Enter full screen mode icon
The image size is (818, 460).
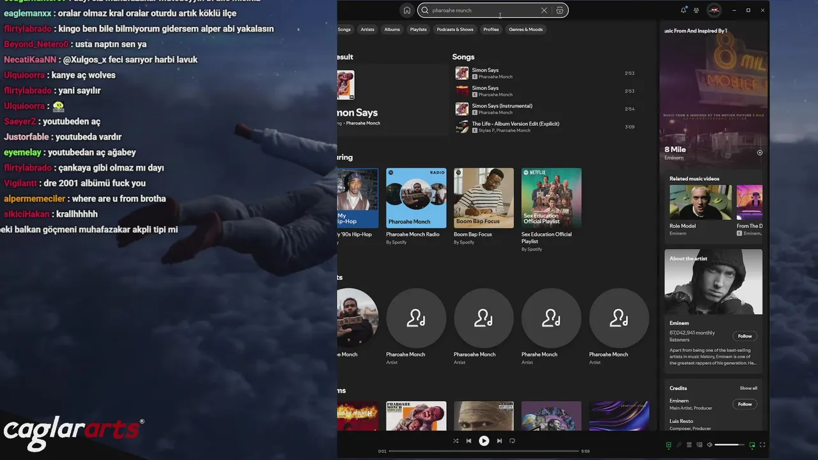[762, 445]
